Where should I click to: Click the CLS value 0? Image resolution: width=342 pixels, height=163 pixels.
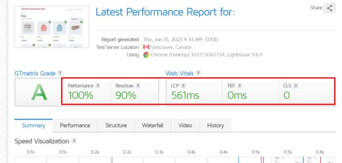click(287, 95)
